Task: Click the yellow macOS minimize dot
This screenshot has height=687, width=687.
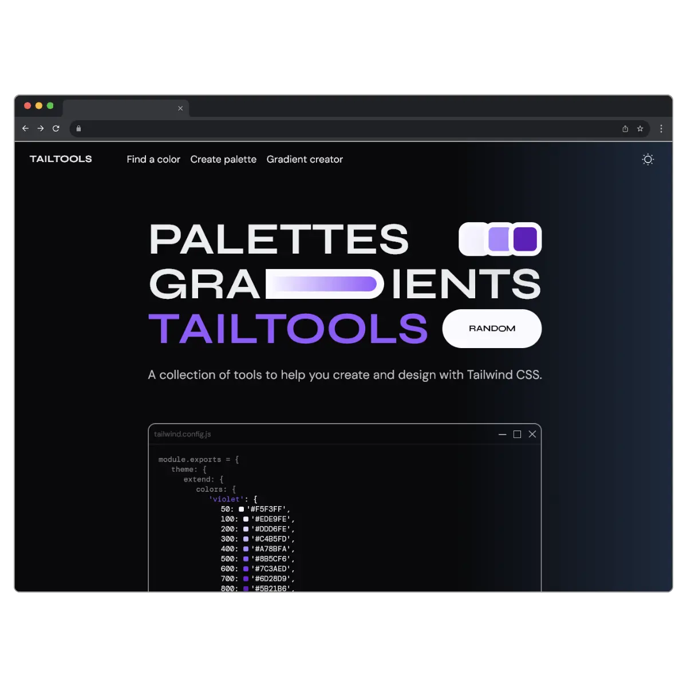Action: point(39,106)
